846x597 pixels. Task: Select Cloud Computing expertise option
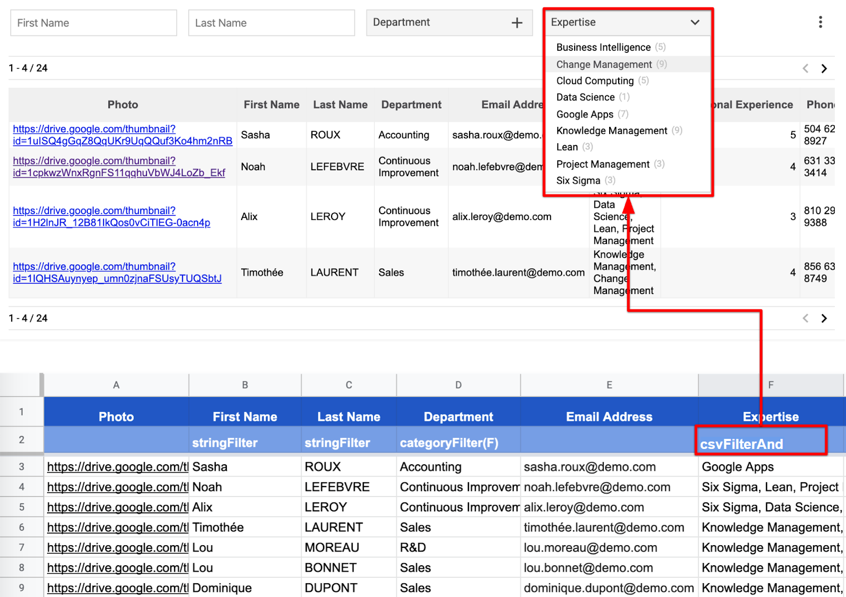[x=628, y=80]
